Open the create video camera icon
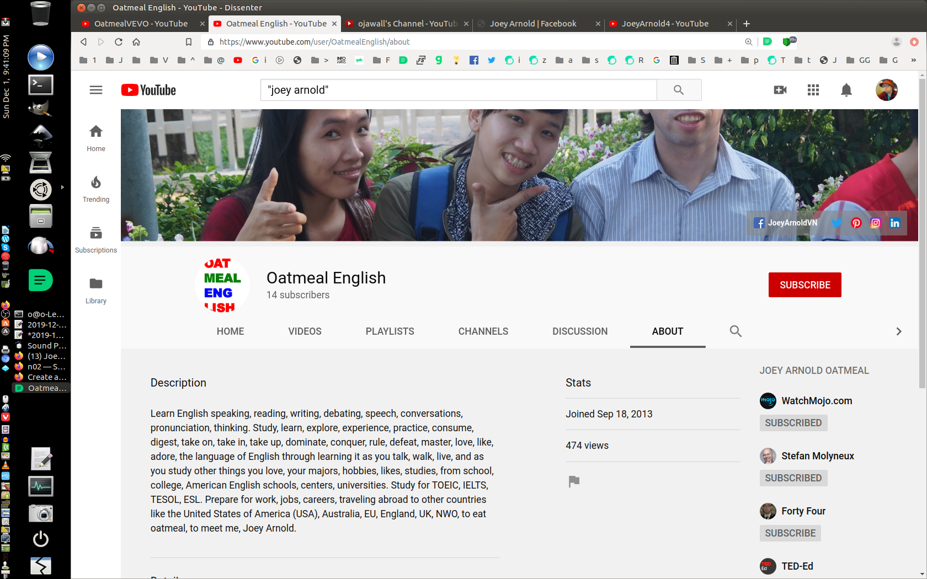927x579 pixels. click(x=780, y=90)
